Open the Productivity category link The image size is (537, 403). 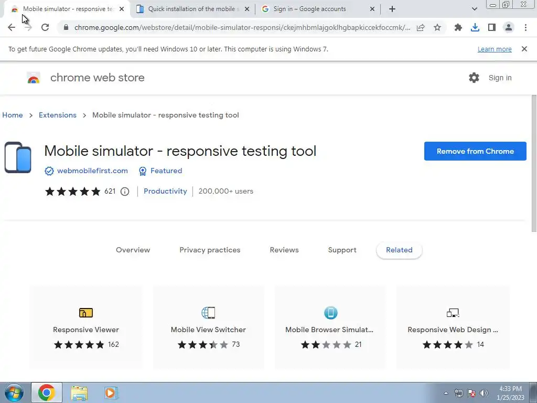coord(165,191)
